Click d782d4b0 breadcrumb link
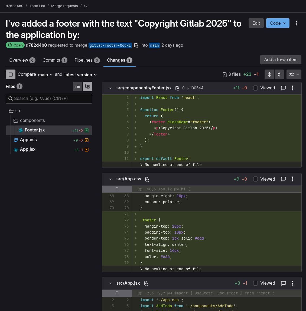This screenshot has width=306, height=311. tap(14, 6)
